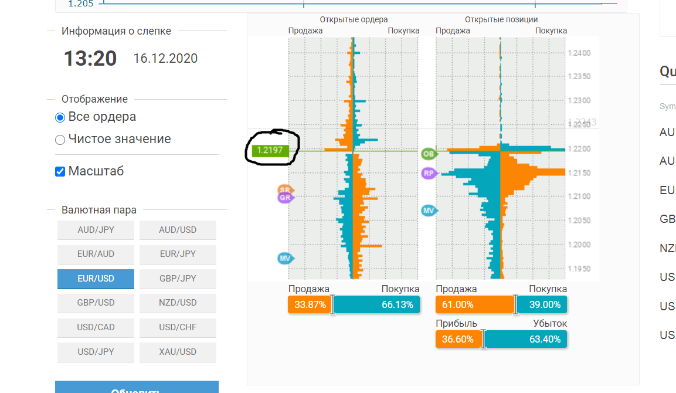Screen dimensions: 676x393
Task: Choose the NZD/USD currency pair
Action: point(178,303)
